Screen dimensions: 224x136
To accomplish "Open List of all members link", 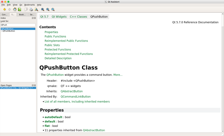I will point(77,102).
